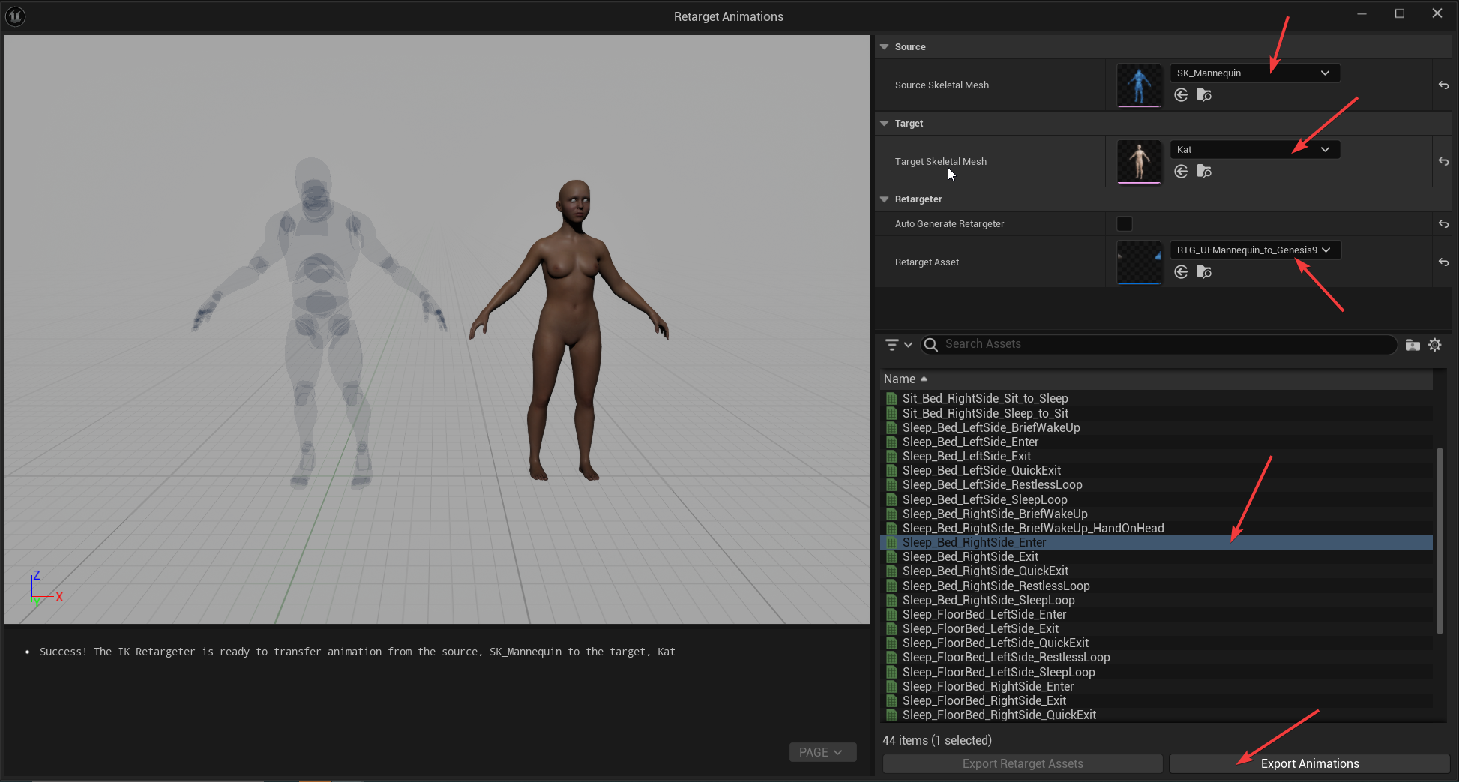1459x782 pixels.
Task: Use selected asset for Retarget Asset
Action: (x=1181, y=271)
